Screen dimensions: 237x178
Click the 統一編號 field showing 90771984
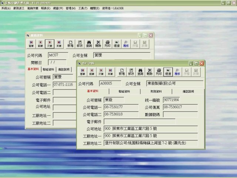pyautogui.click(x=171, y=100)
